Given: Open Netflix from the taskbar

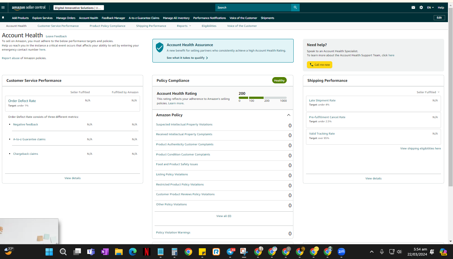Looking at the screenshot, I should pyautogui.click(x=147, y=252).
